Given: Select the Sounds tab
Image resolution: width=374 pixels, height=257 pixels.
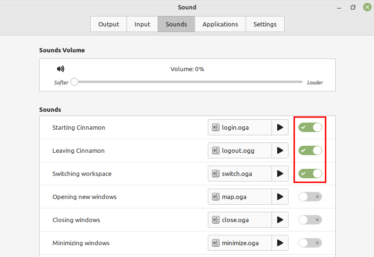Looking at the screenshot, I should coord(176,24).
